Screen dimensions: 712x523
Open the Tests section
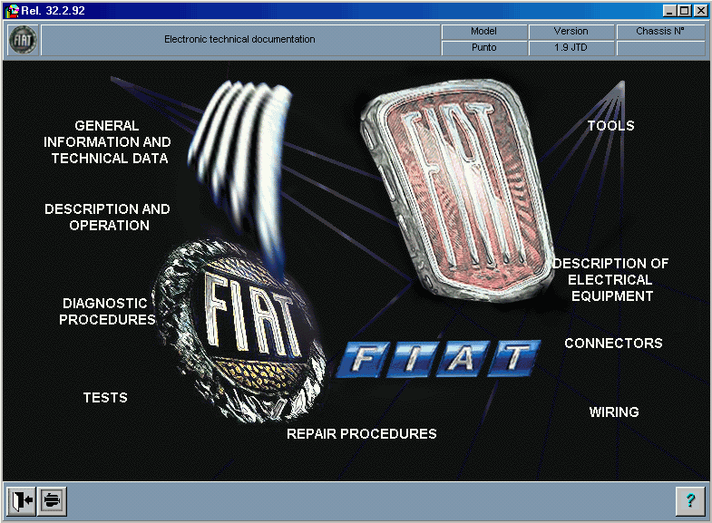pyautogui.click(x=105, y=398)
